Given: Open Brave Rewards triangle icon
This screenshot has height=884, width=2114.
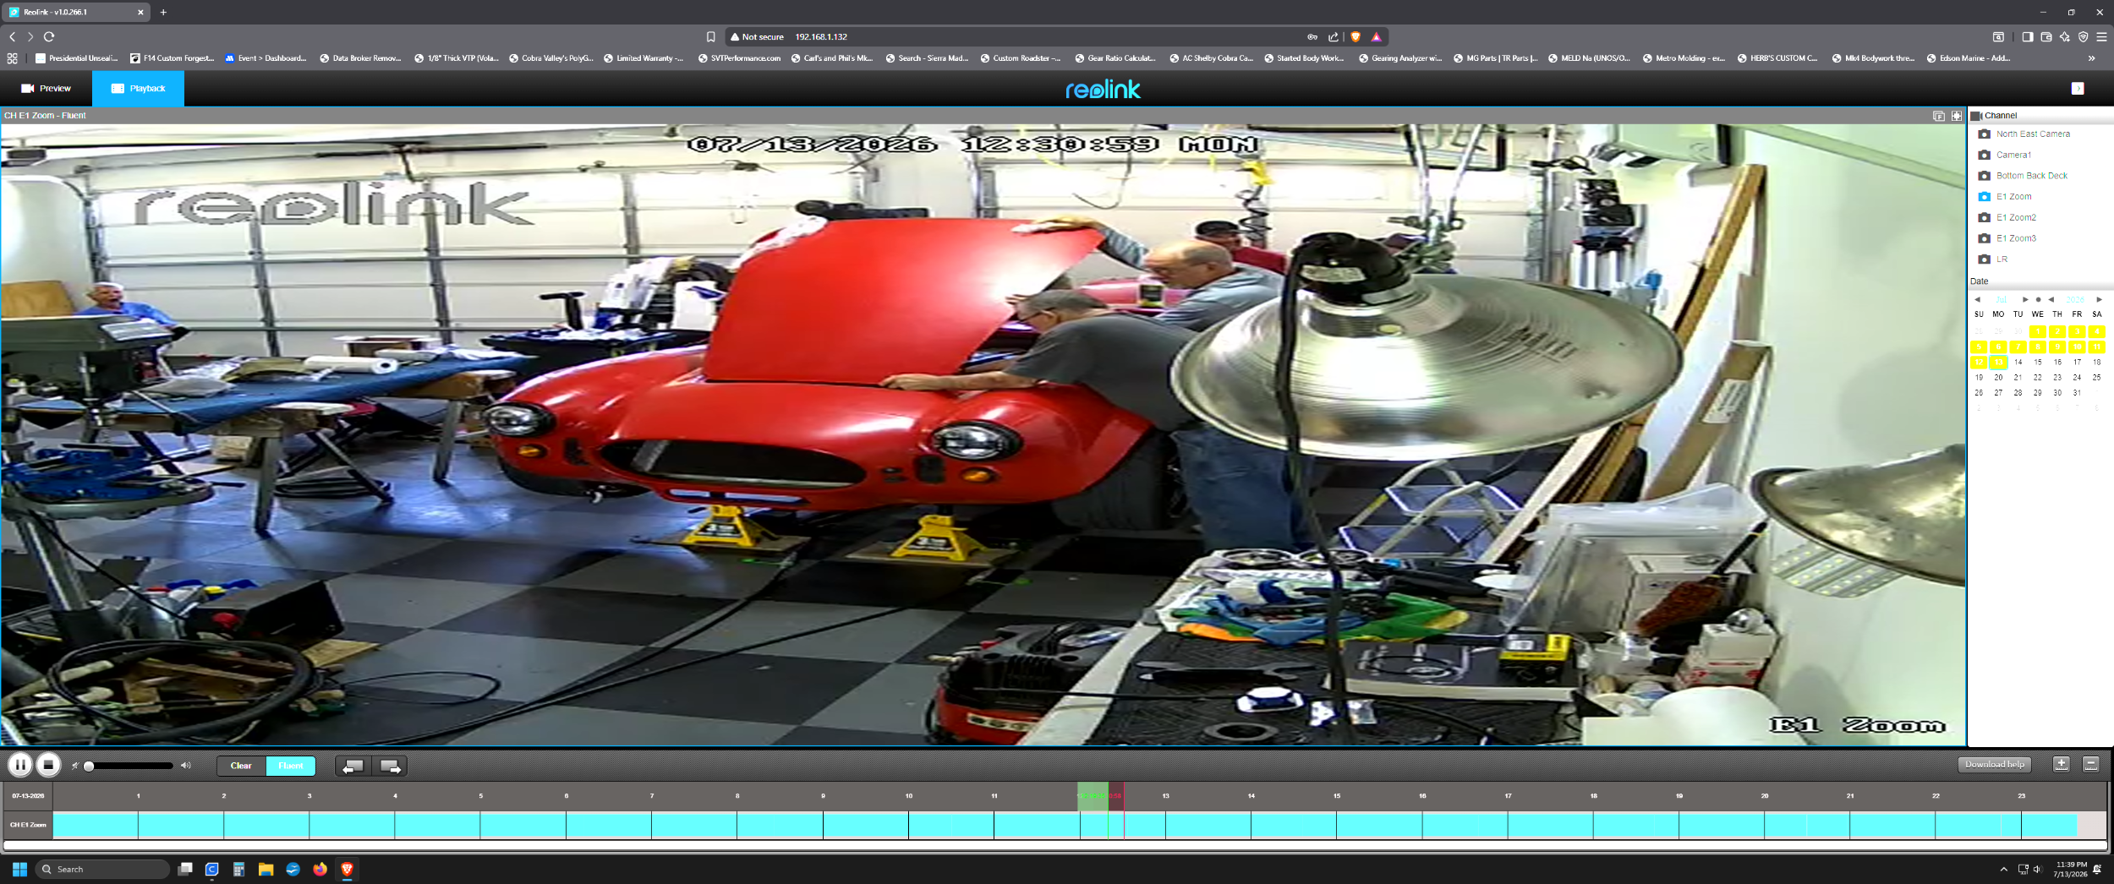Looking at the screenshot, I should click(1377, 36).
